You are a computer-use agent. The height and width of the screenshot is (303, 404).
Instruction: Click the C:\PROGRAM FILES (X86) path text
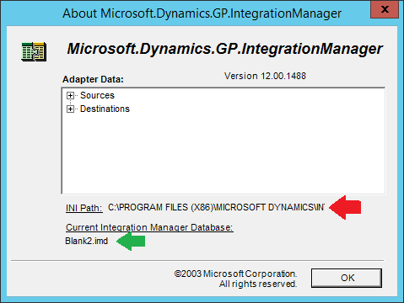pos(216,207)
